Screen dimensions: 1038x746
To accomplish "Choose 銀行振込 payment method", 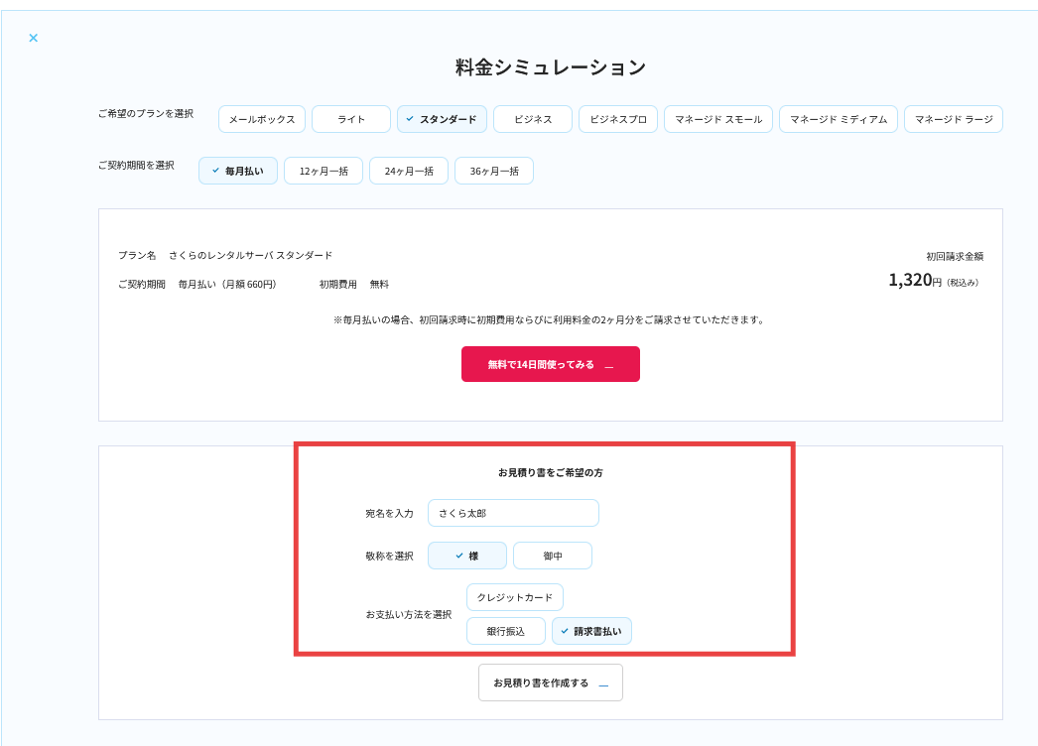I will (x=506, y=631).
